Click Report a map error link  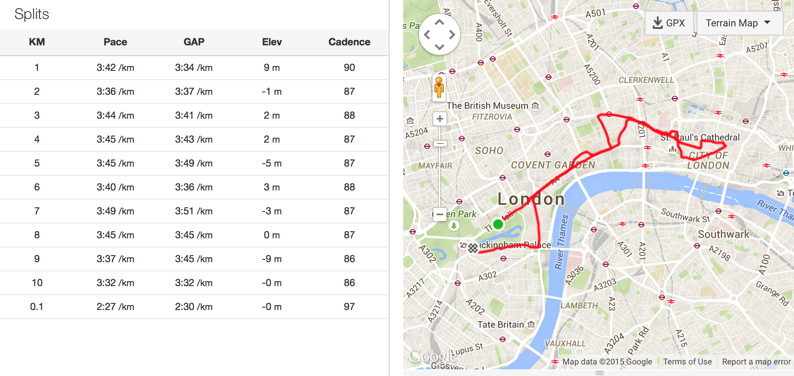tap(756, 362)
